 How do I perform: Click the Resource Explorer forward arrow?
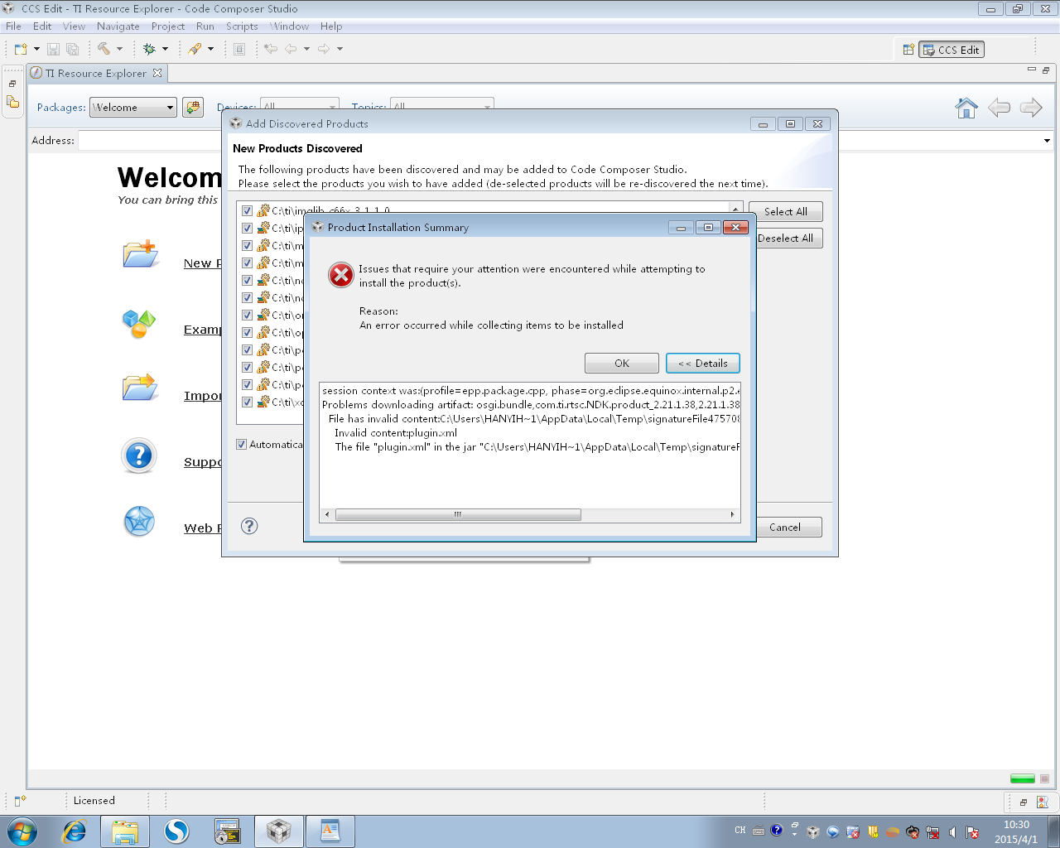click(1031, 108)
